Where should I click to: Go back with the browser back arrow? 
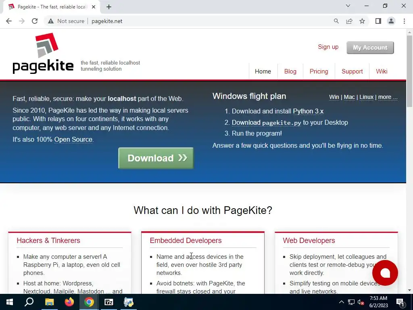[x=9, y=21]
